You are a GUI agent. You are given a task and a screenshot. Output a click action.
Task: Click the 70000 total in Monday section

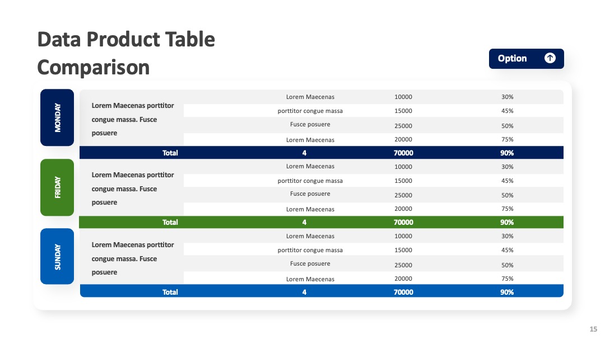(403, 153)
